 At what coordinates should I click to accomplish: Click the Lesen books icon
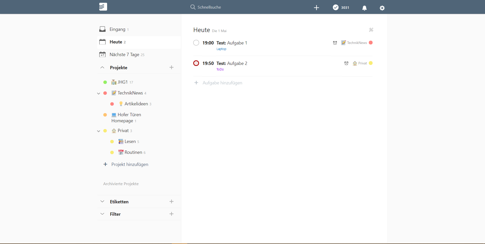point(121,141)
